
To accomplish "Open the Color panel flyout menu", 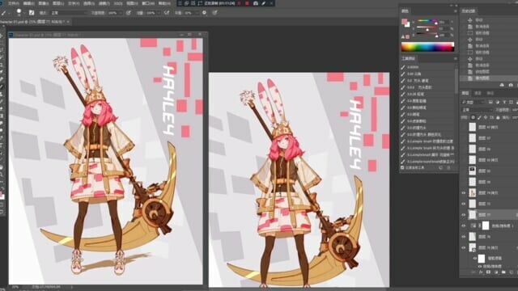I will tap(455, 11).
